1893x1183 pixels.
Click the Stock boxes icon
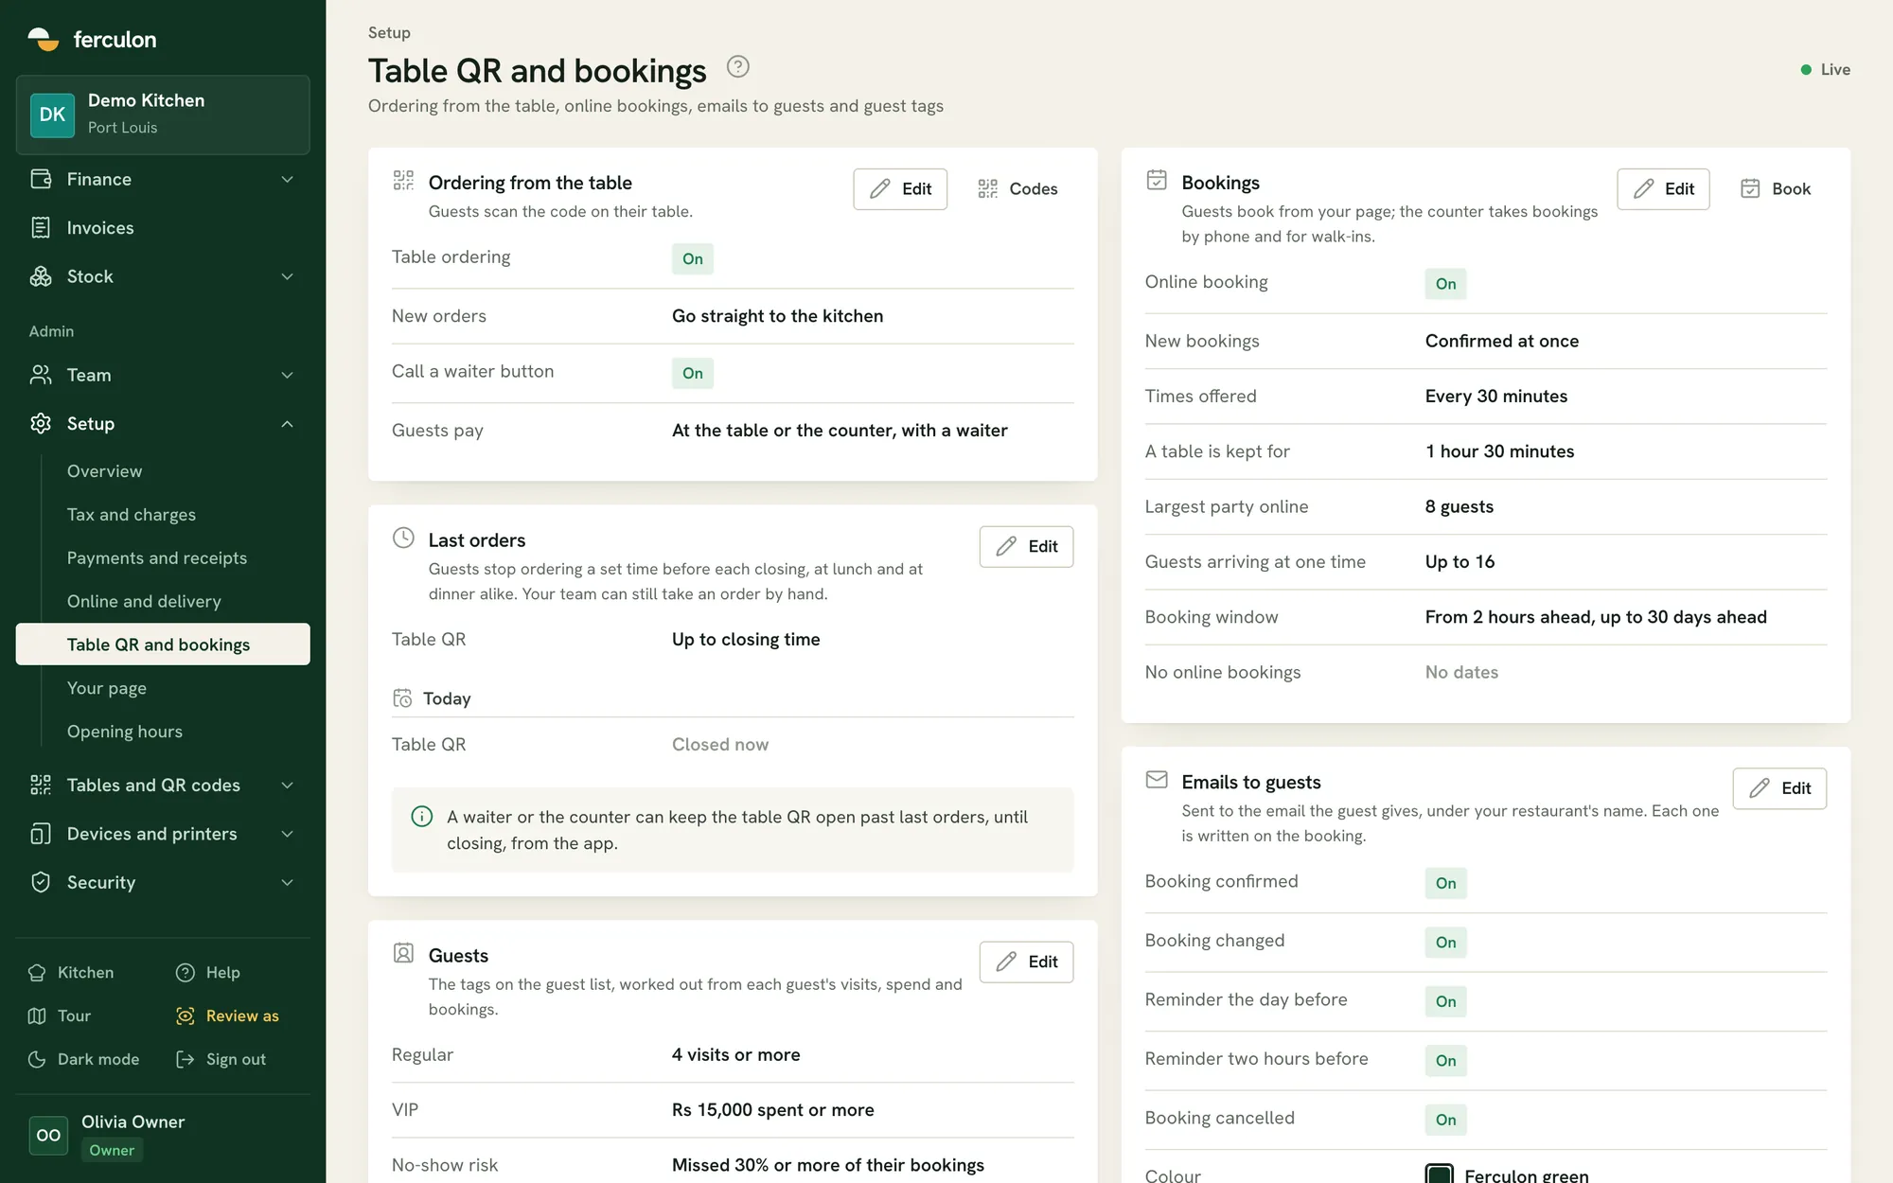point(41,276)
